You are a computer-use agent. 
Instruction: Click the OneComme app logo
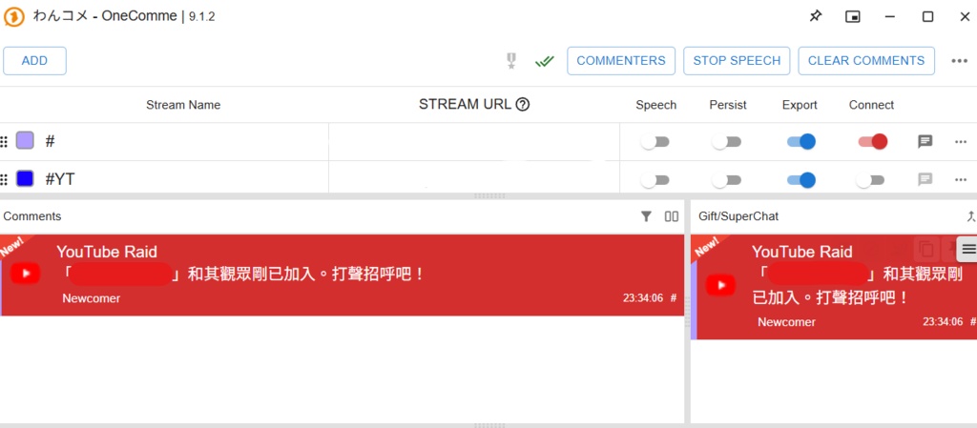(13, 17)
